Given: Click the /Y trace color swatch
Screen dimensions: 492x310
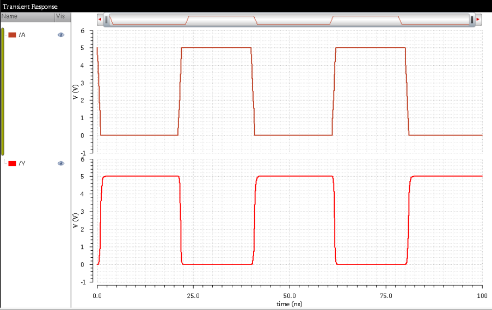Looking at the screenshot, I should pos(12,163).
